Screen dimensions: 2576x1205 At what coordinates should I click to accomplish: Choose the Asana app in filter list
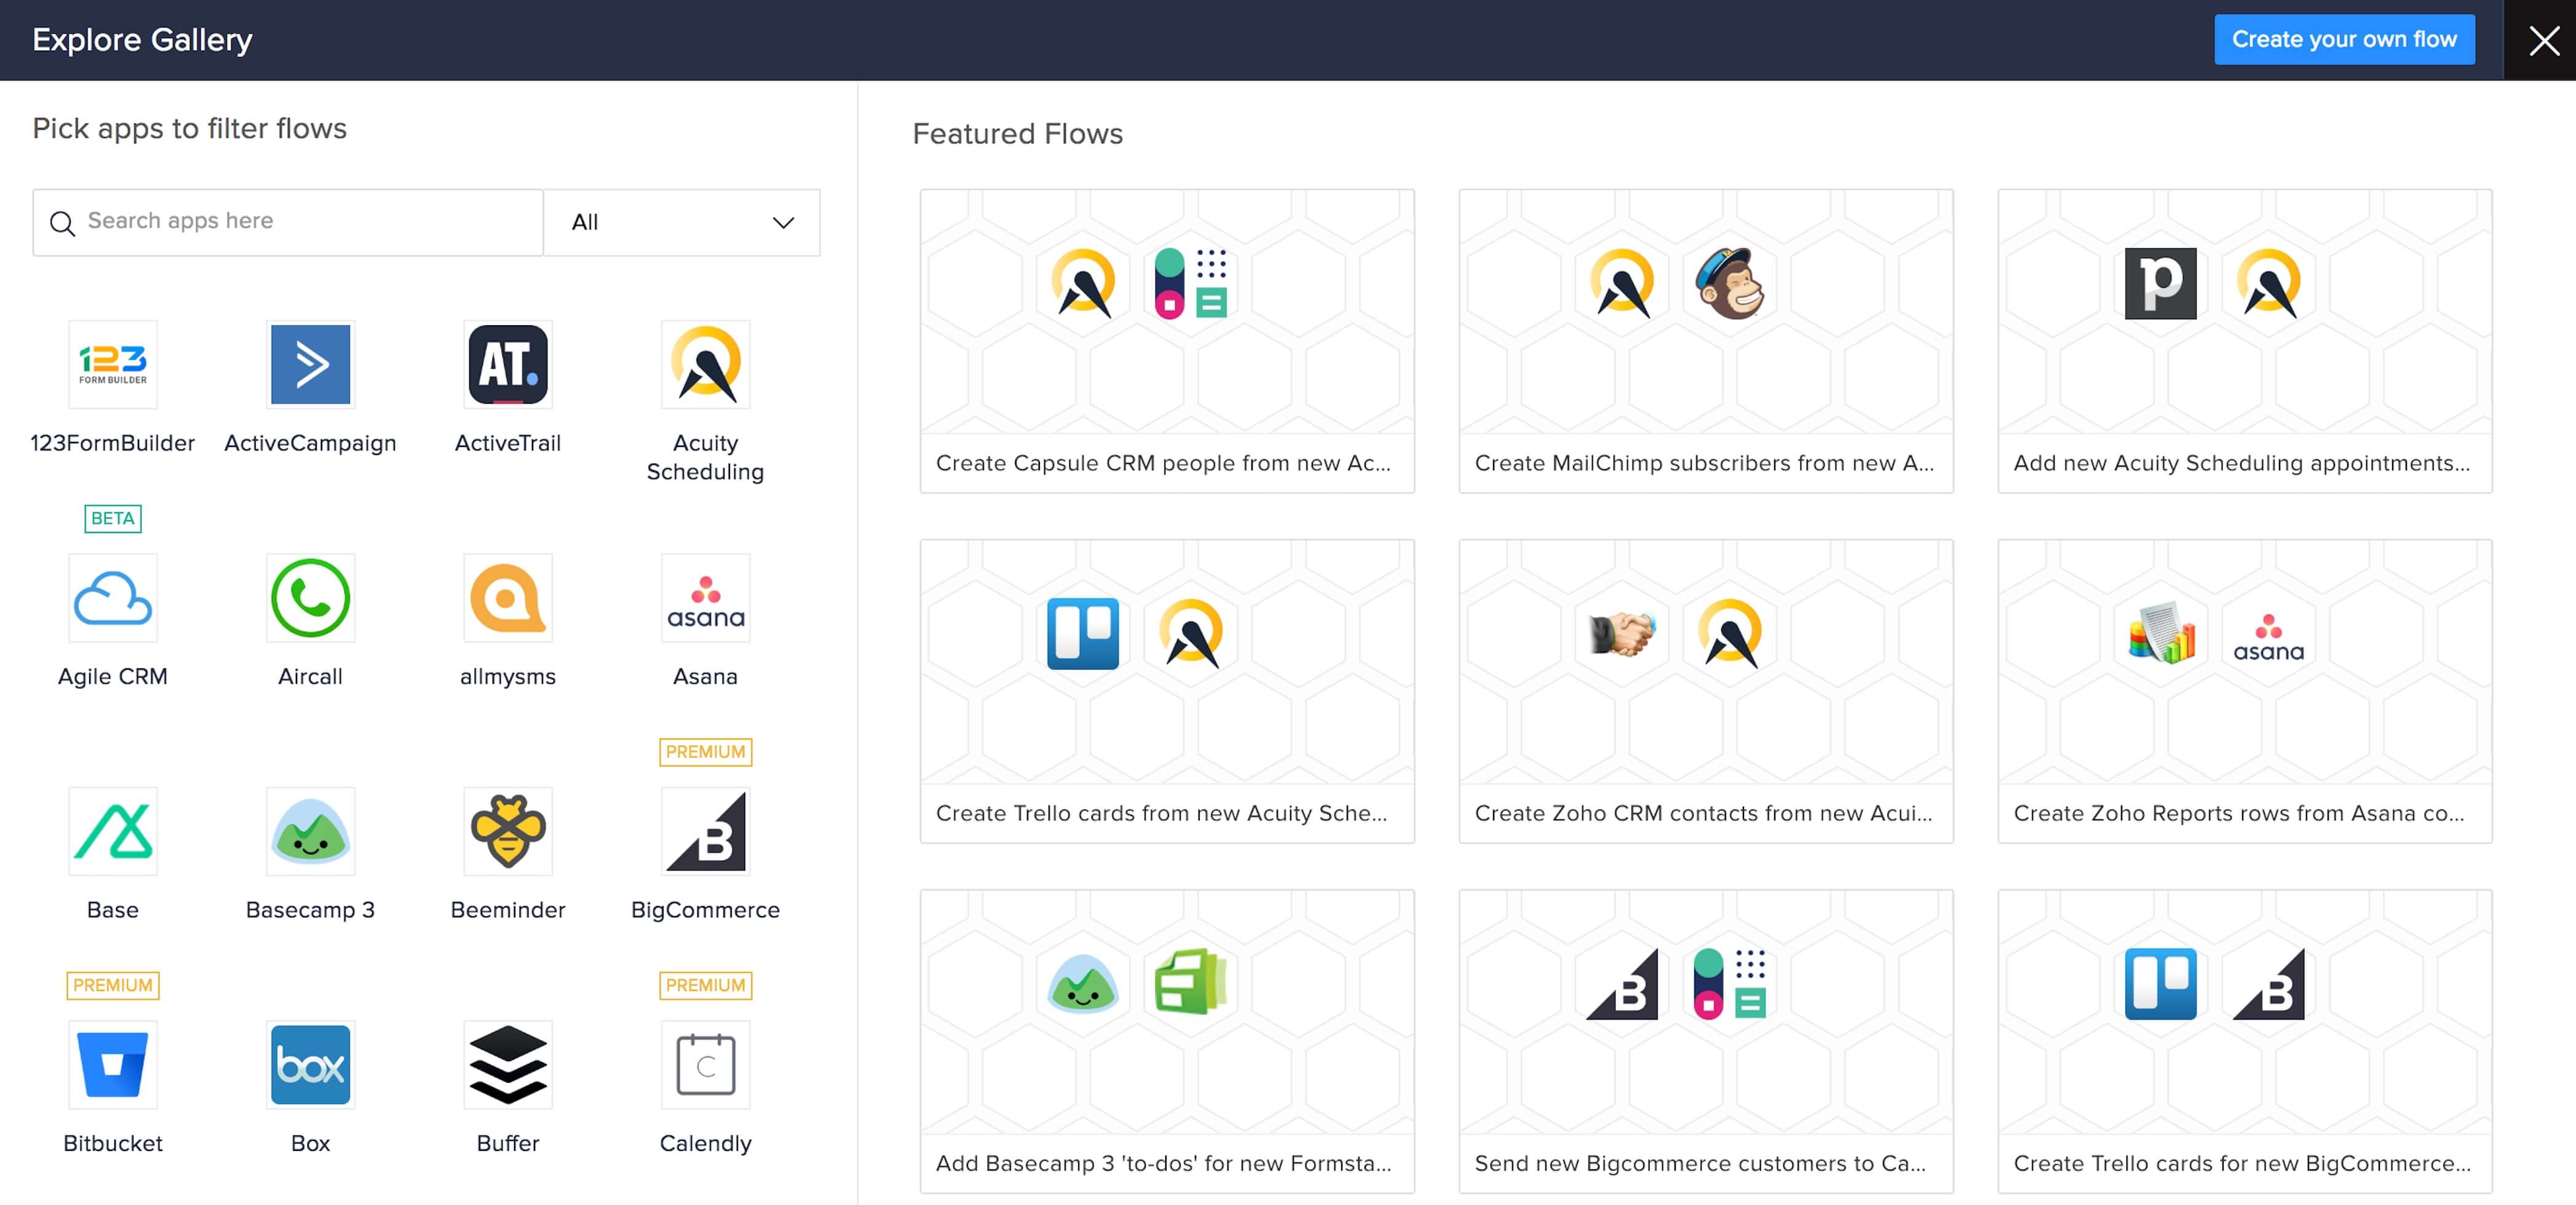pyautogui.click(x=705, y=598)
